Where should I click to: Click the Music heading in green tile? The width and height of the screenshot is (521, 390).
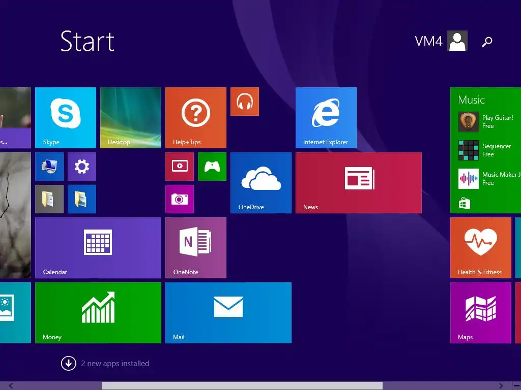[x=471, y=100]
